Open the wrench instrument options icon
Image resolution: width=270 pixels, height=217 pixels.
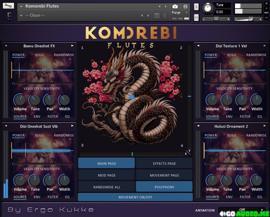[8, 6]
